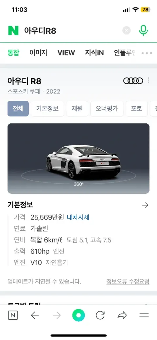Open the 360° Audi R8 car image
The height and width of the screenshot is (340, 157).
(78, 158)
